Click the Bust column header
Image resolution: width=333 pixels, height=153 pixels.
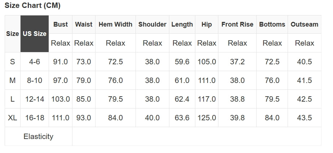tap(61, 24)
